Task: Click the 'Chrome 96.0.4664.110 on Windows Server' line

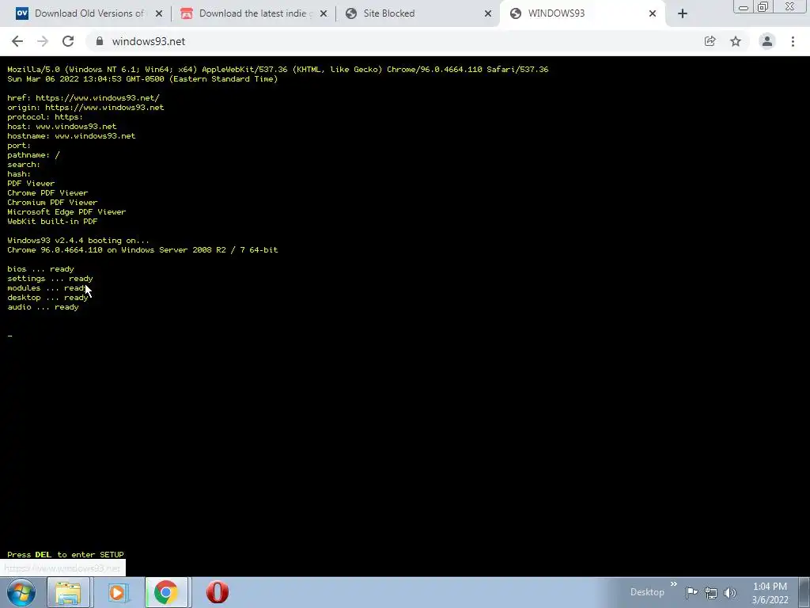Action: click(142, 250)
